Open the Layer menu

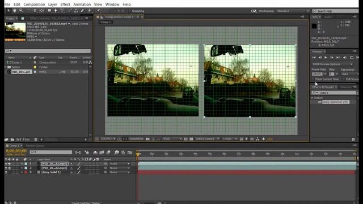pyautogui.click(x=53, y=5)
